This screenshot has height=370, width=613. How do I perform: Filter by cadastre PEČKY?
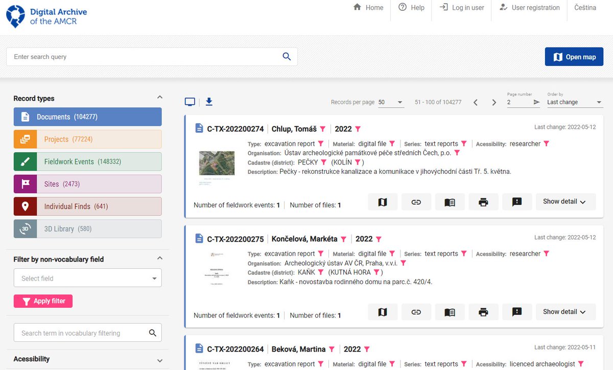click(x=323, y=163)
